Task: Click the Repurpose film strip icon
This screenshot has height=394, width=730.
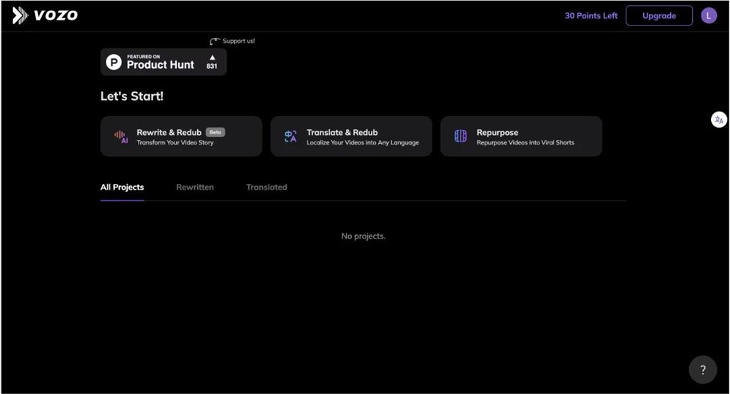Action: pyautogui.click(x=461, y=136)
